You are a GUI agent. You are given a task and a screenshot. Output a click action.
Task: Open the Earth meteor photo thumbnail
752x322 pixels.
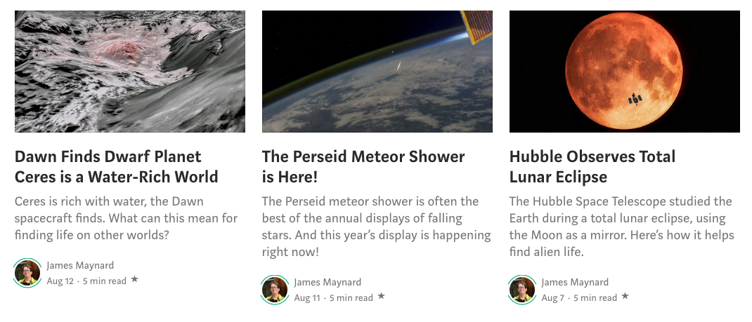[x=377, y=72]
